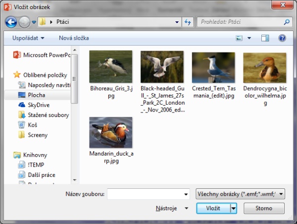Click the Dendrocygna_bicolor_wilhelma.jpg file name

click(x=265, y=96)
